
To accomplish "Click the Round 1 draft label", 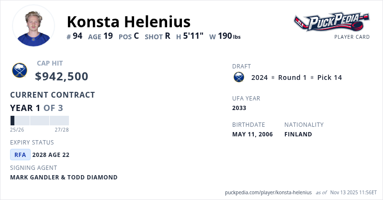I will [292, 78].
